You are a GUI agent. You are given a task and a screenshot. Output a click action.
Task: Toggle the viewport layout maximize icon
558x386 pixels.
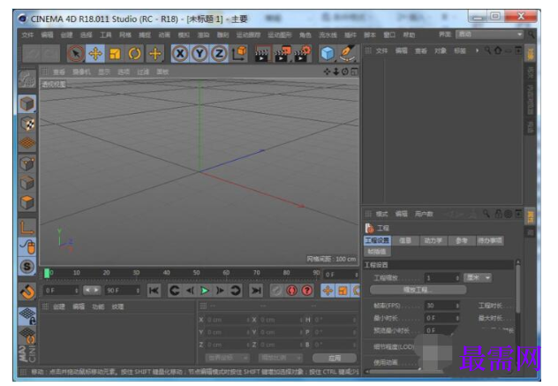click(x=354, y=72)
